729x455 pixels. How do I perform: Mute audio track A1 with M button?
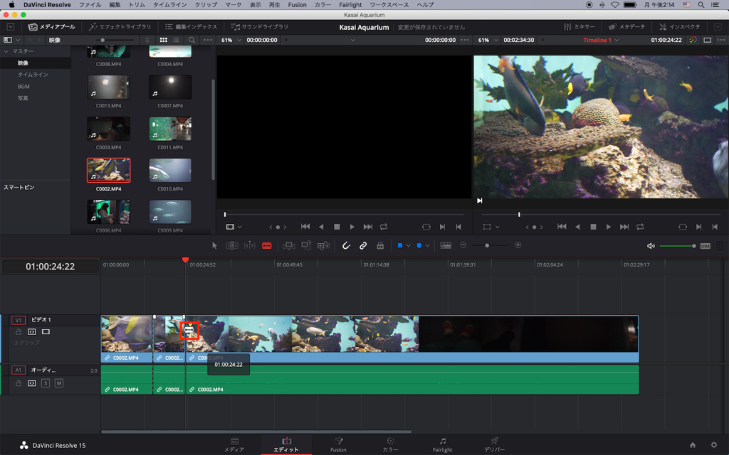59,383
